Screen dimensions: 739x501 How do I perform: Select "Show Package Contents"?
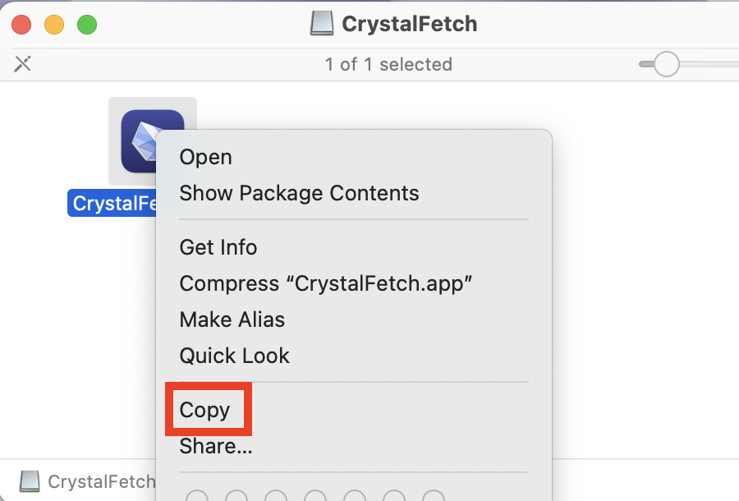(299, 193)
